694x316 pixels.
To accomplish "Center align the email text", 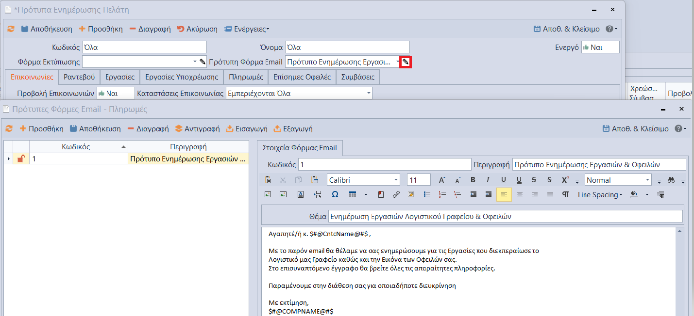I will pos(519,194).
